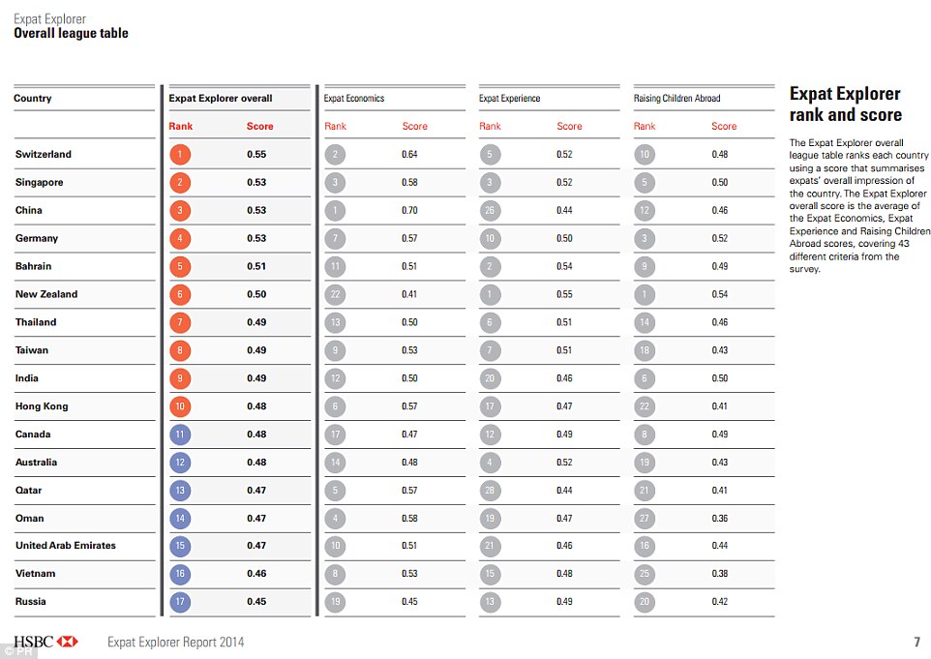
Task: Click Bahrain's orange overall rank 5 badge
Action: 180,266
